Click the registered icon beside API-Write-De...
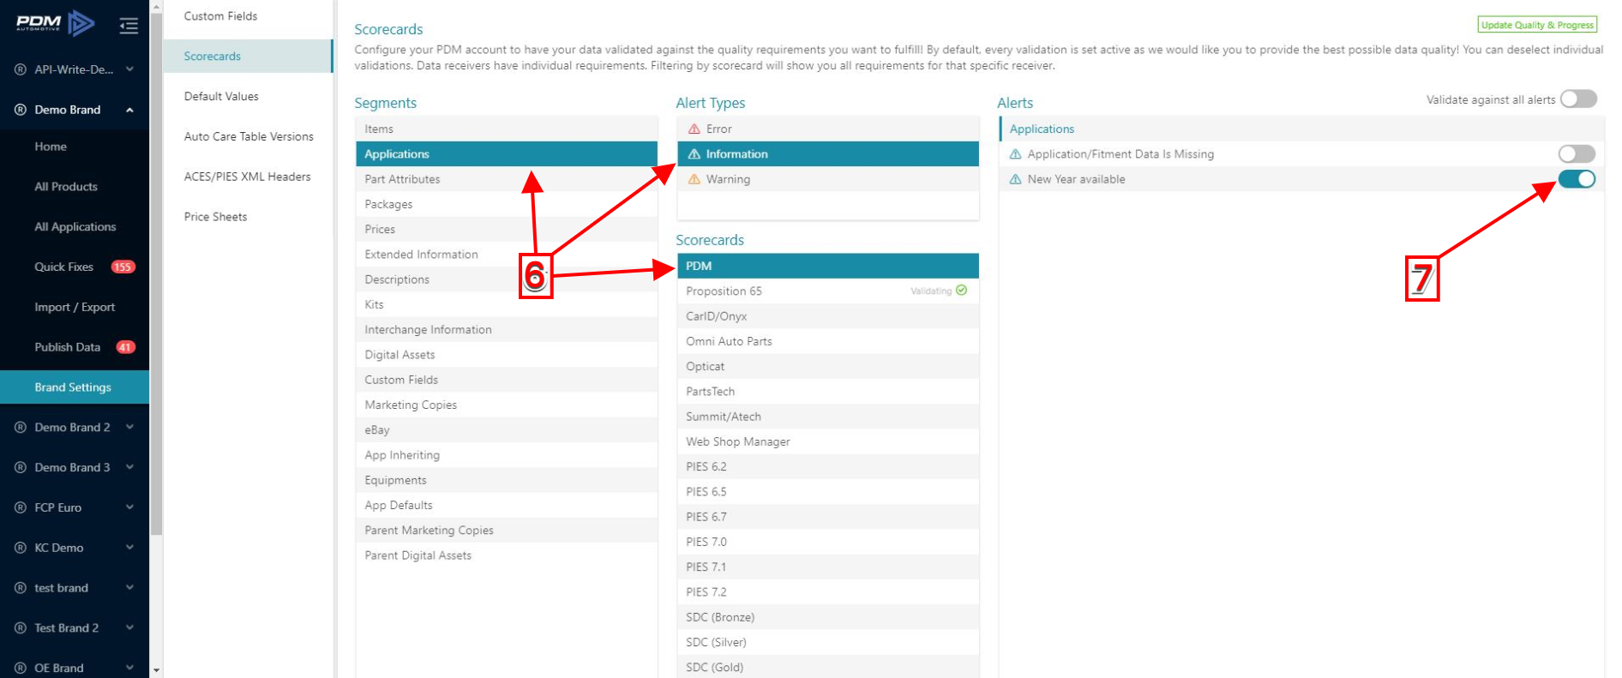This screenshot has height=678, width=1622. tap(20, 69)
